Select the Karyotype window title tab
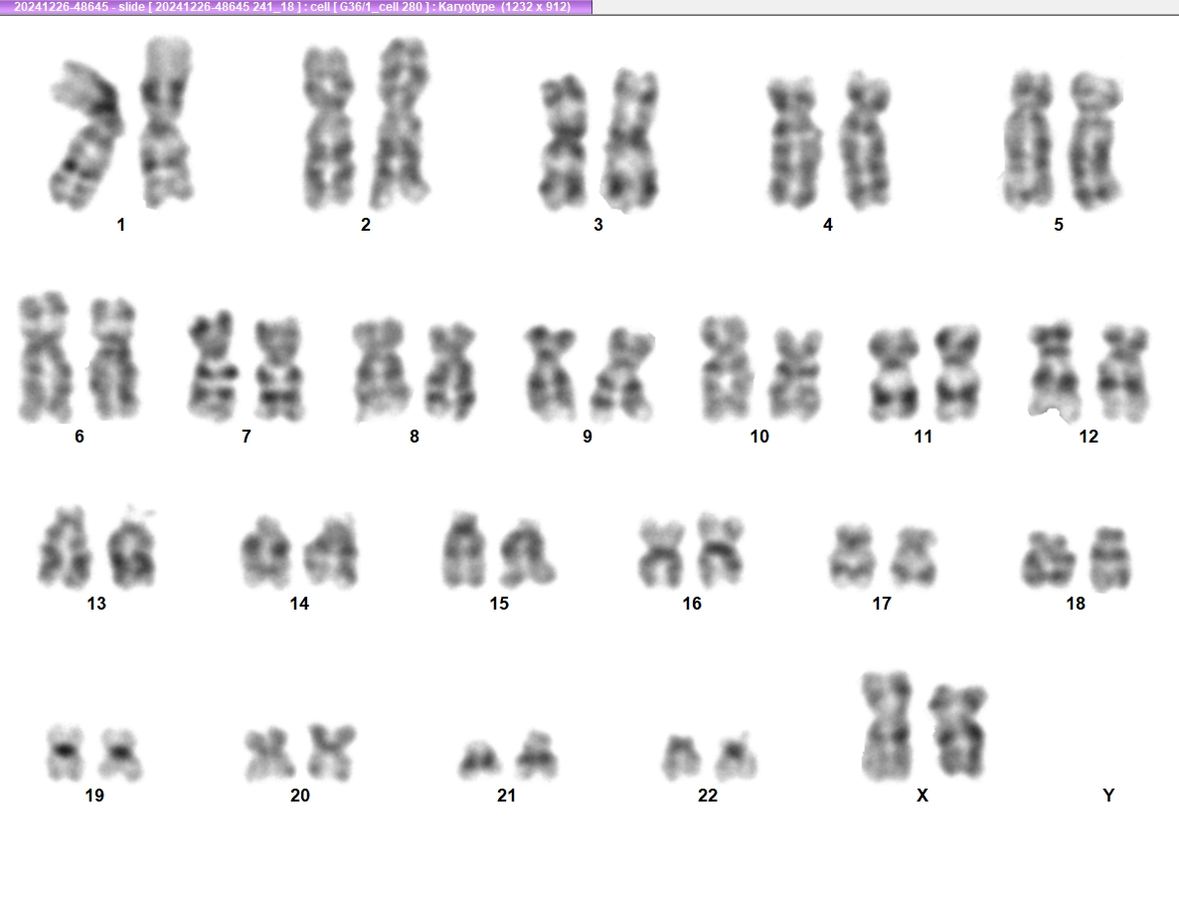The height and width of the screenshot is (897, 1179). tap(295, 7)
